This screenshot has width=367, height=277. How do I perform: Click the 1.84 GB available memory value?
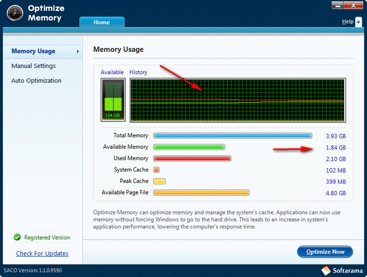point(336,148)
